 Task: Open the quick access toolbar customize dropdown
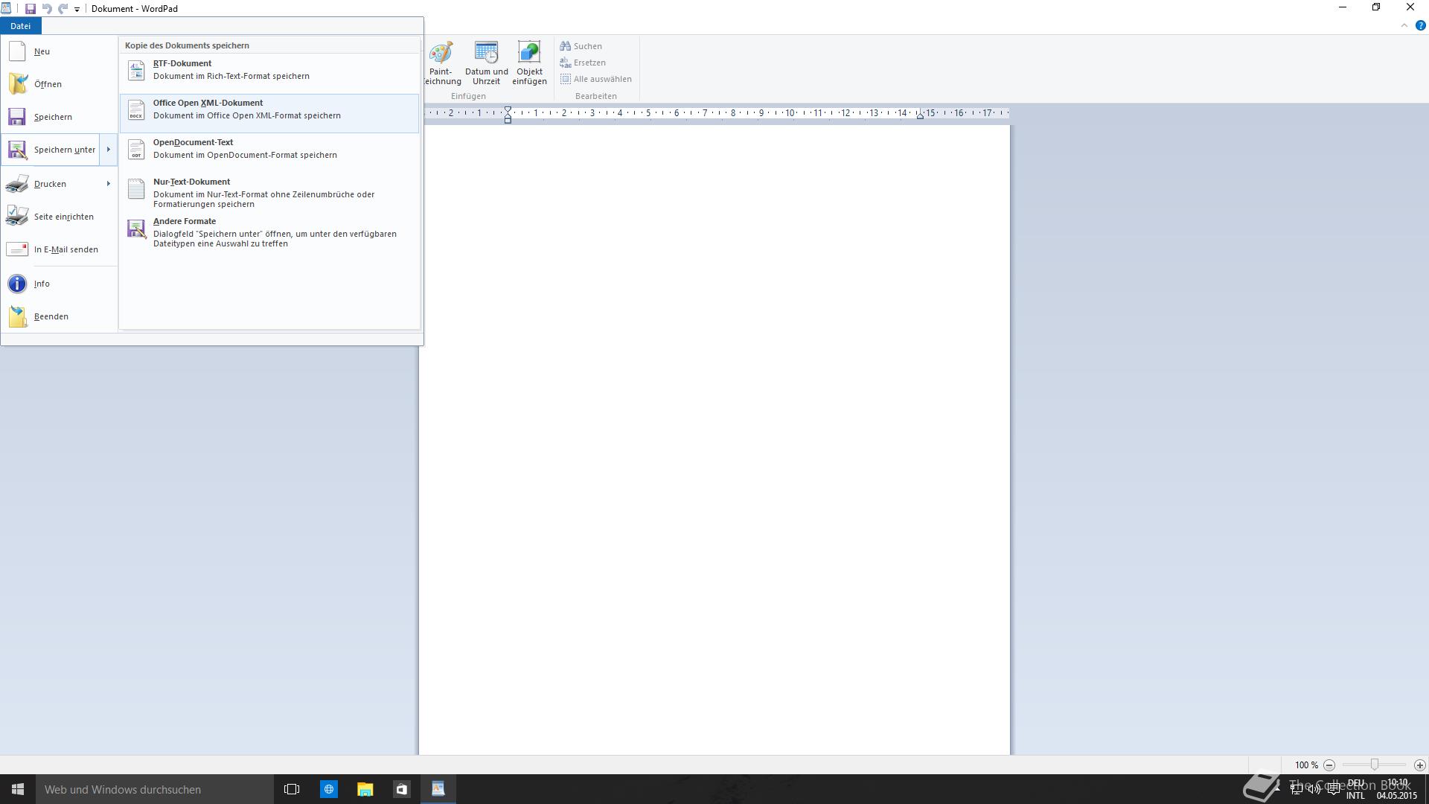[x=77, y=10]
